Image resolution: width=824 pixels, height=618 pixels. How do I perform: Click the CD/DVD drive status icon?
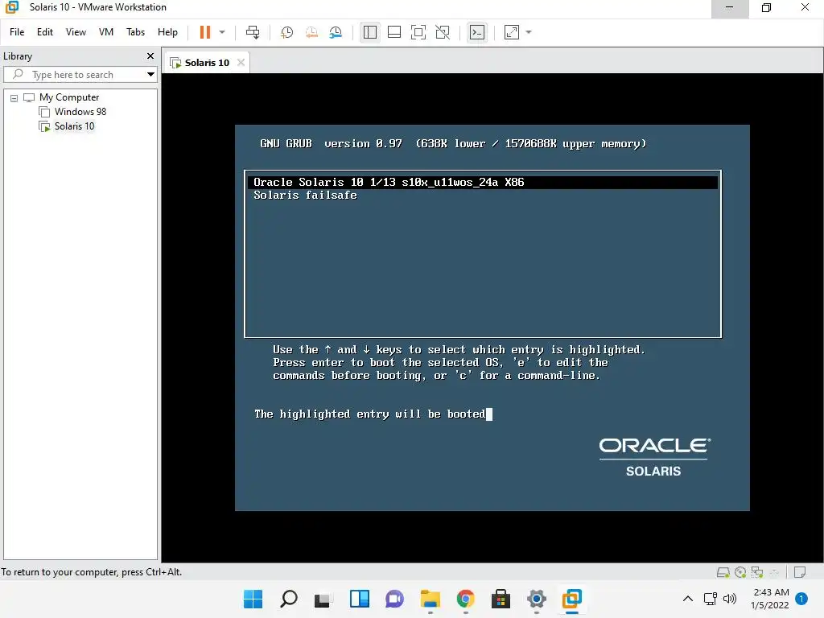pos(740,572)
